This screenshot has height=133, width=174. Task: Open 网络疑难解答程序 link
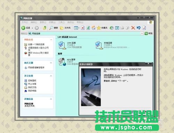[36, 67]
